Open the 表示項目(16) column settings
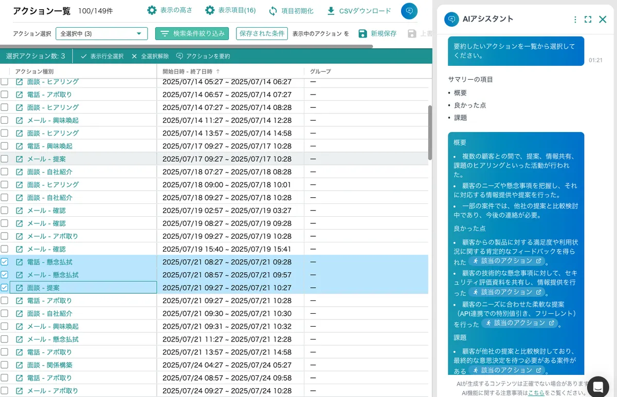The image size is (617, 397). [x=230, y=11]
